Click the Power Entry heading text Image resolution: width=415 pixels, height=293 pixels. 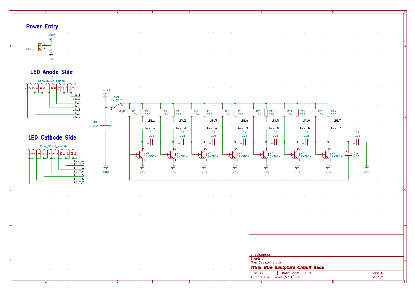point(42,26)
